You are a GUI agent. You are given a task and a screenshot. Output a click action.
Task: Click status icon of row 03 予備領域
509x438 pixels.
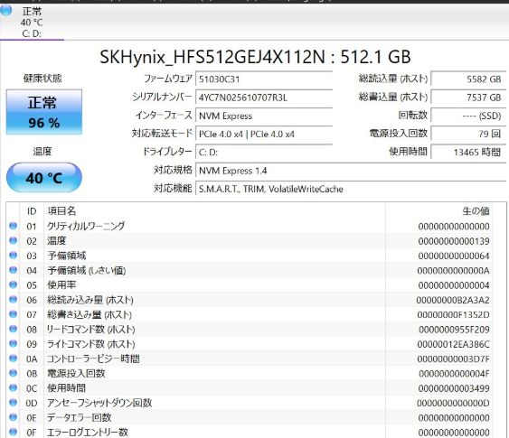13,256
